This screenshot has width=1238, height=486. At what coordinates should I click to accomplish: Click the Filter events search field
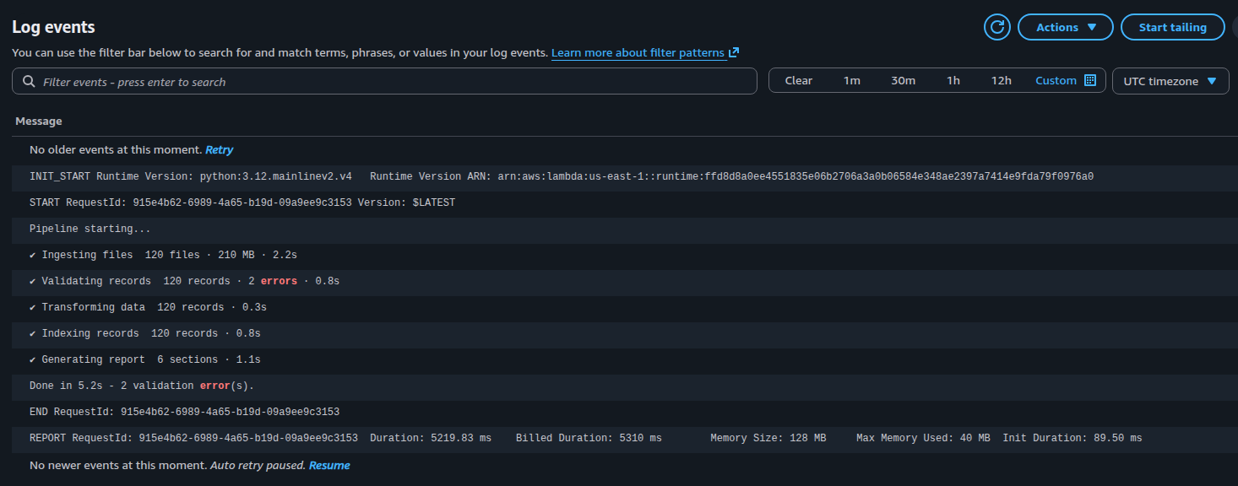point(384,81)
